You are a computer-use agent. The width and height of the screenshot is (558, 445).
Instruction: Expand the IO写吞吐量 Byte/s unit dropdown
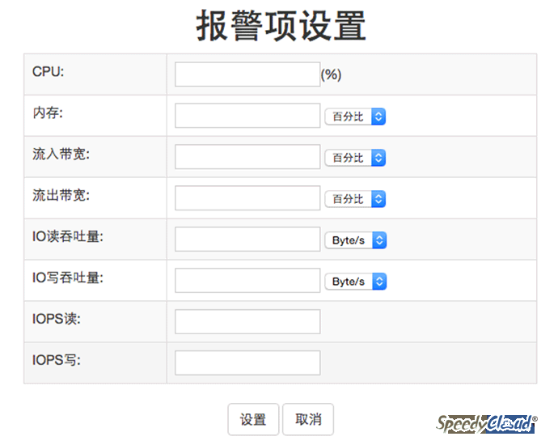point(356,282)
